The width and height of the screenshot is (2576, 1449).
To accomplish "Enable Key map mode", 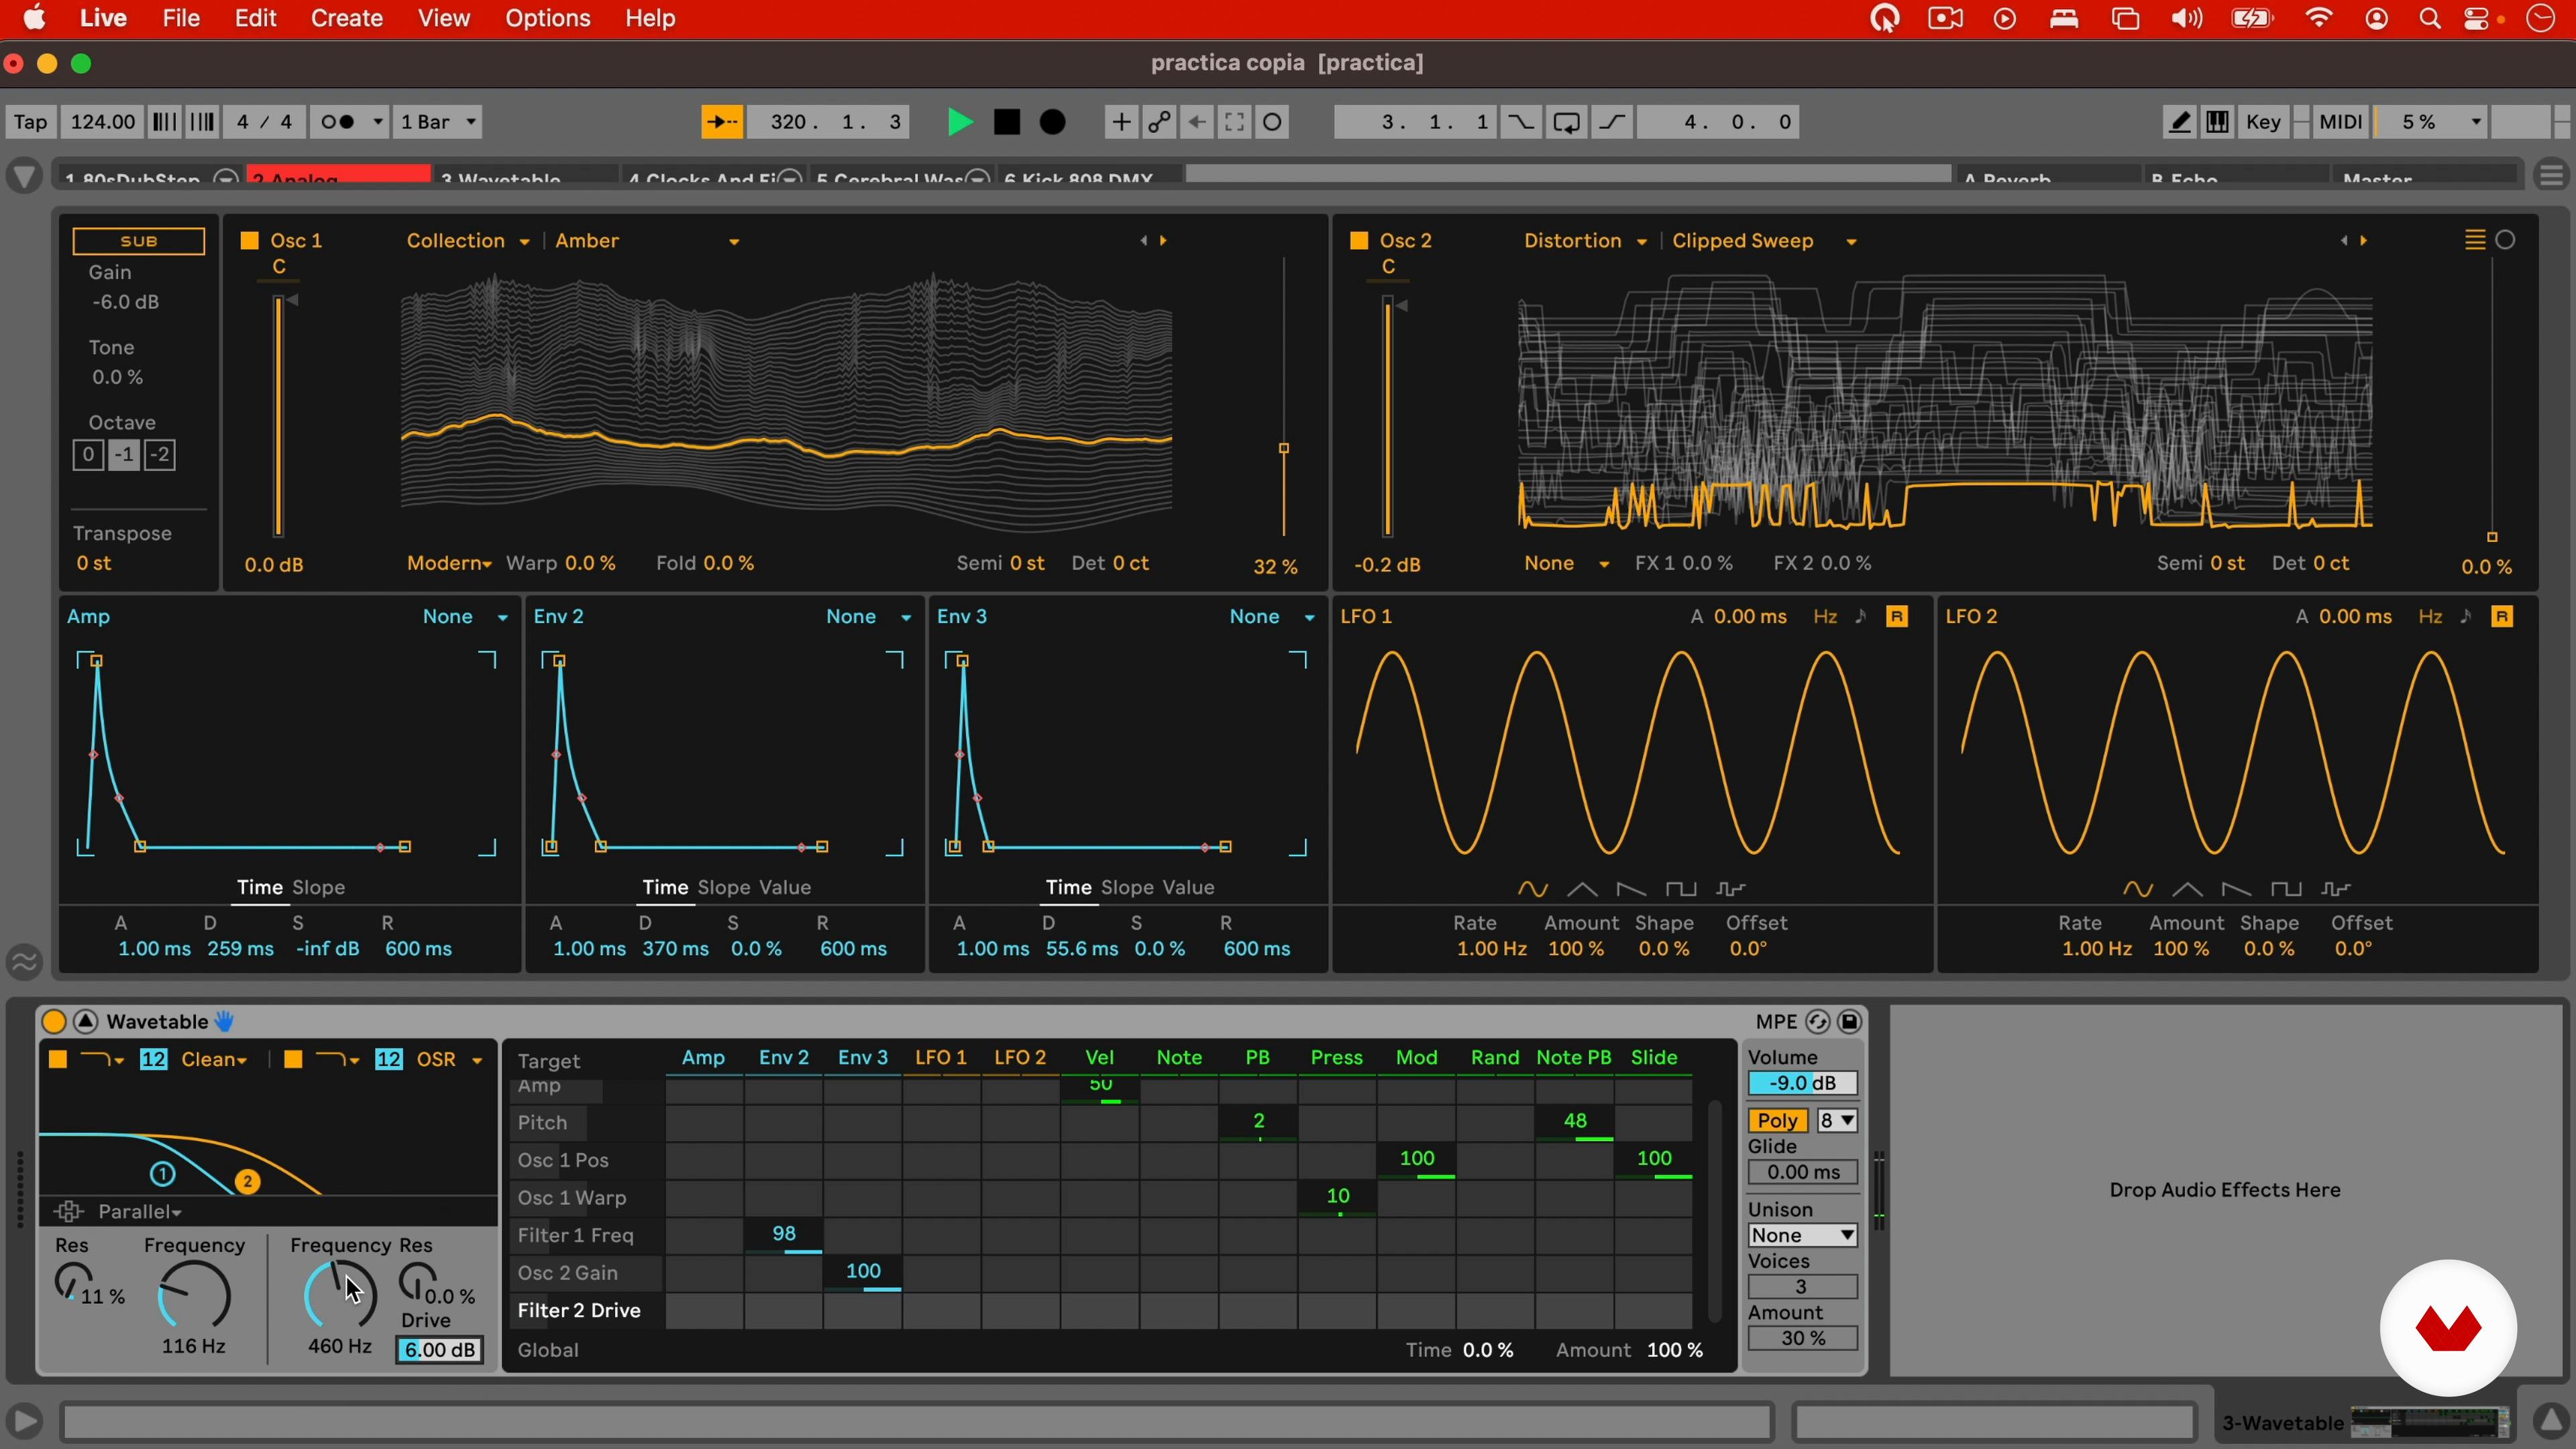I will pyautogui.click(x=2263, y=122).
